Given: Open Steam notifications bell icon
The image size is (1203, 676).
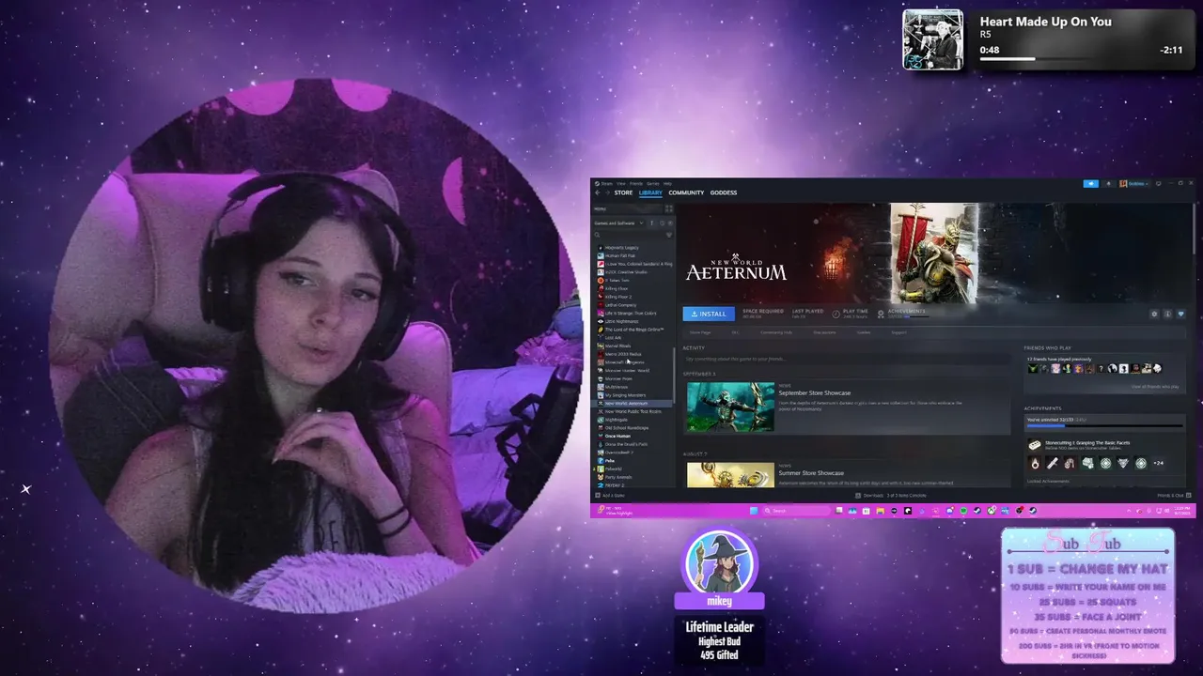Looking at the screenshot, I should click(x=1108, y=184).
